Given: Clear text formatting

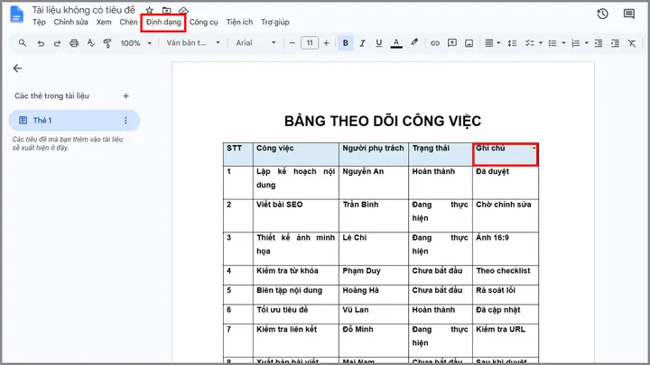Looking at the screenshot, I should (x=632, y=43).
